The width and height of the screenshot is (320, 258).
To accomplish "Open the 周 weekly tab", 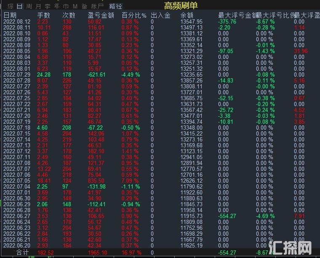I will pos(29,6).
